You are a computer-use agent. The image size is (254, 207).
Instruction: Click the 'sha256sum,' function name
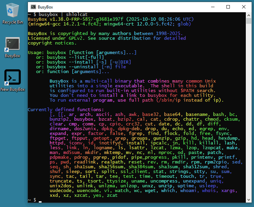(112, 167)
